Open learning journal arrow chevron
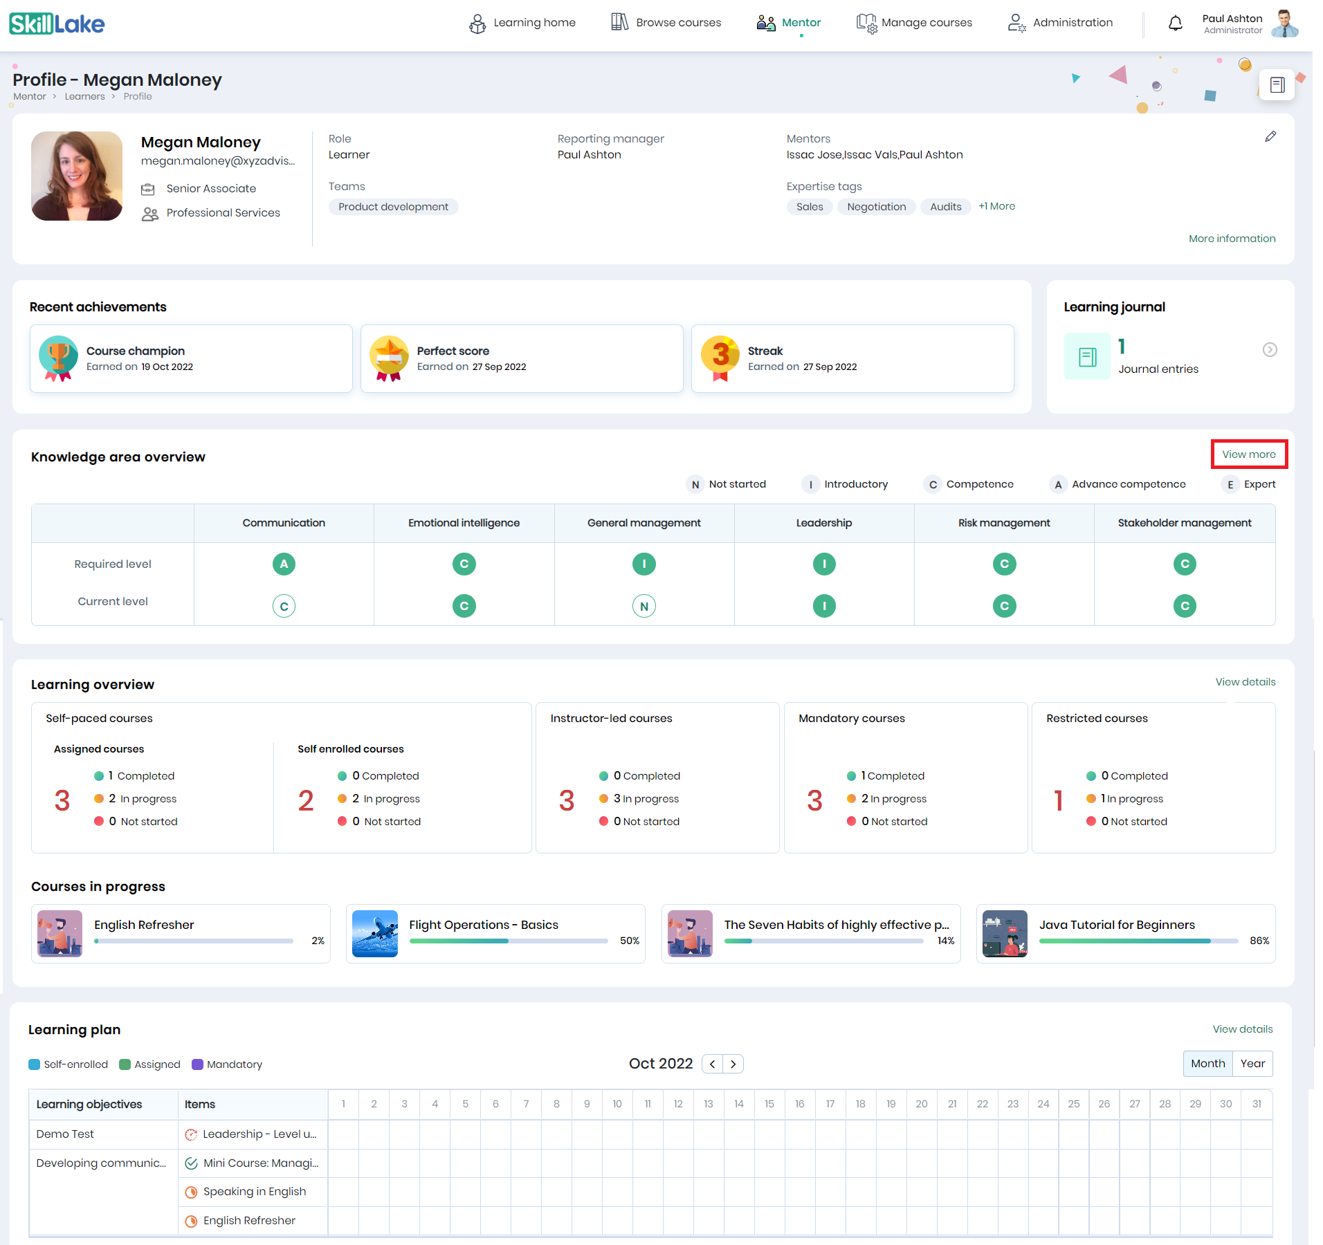The image size is (1323, 1245). pyautogui.click(x=1270, y=350)
